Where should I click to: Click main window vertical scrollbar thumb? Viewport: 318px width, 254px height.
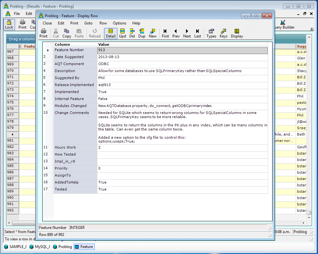tap(309, 213)
